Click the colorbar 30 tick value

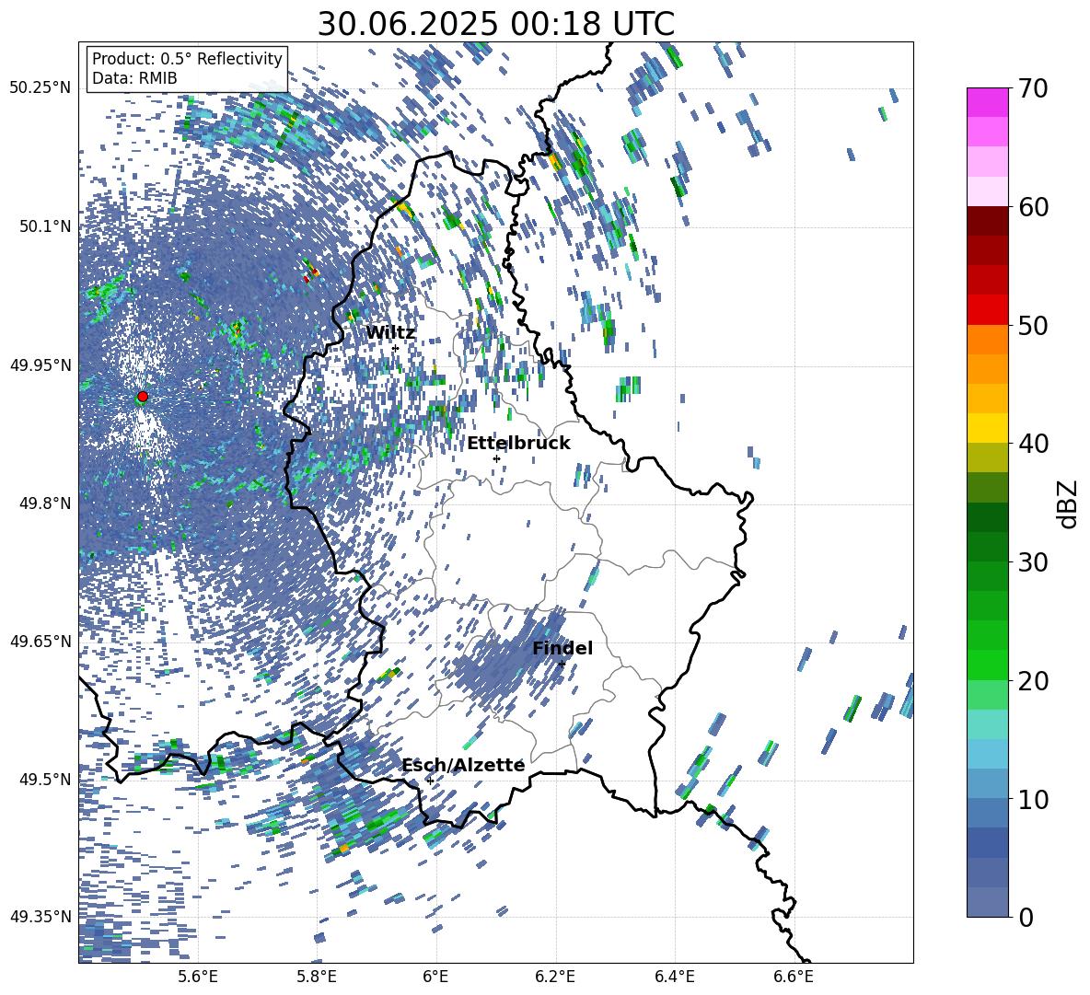tap(1033, 562)
